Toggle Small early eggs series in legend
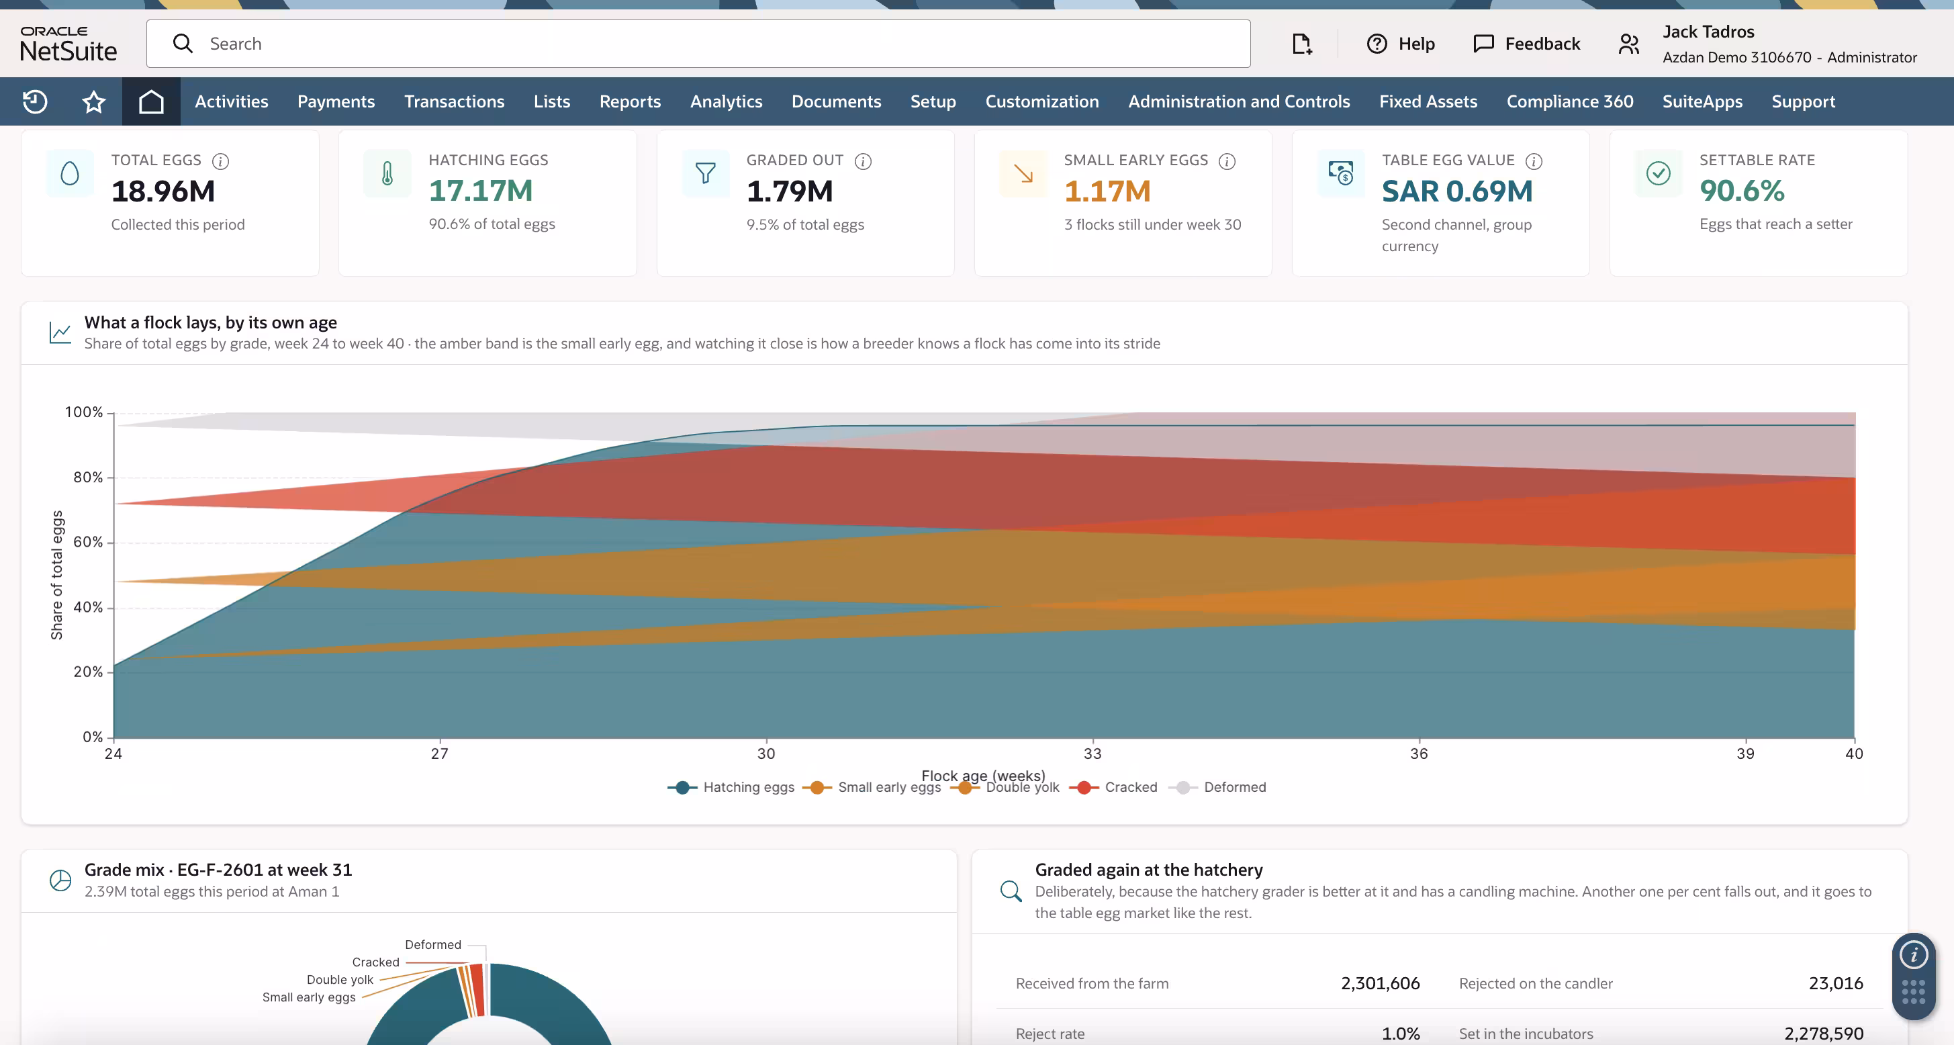 (x=871, y=788)
